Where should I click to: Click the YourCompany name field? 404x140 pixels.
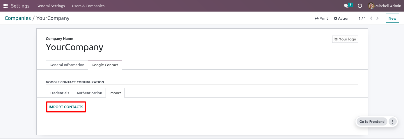74,47
